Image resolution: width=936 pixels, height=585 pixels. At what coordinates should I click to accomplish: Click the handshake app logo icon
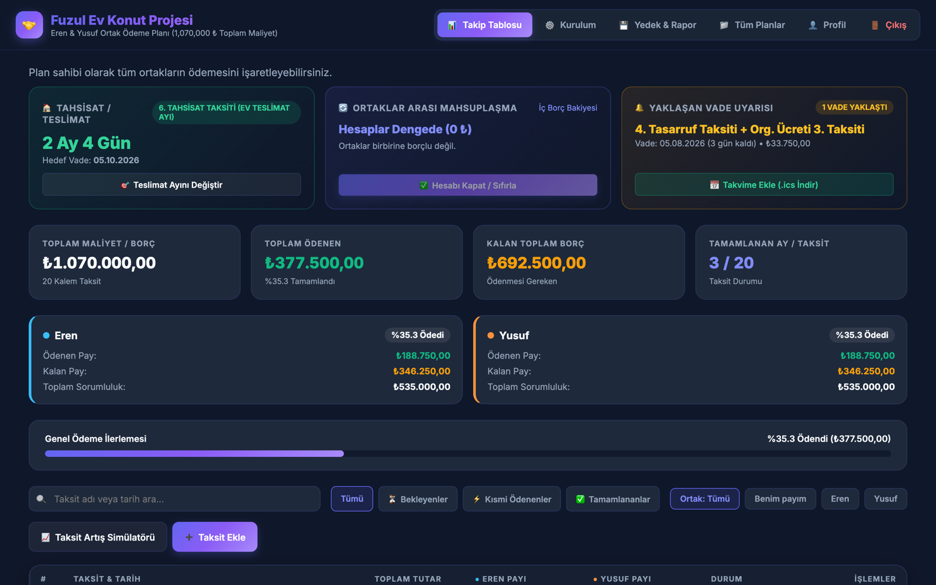tap(29, 25)
